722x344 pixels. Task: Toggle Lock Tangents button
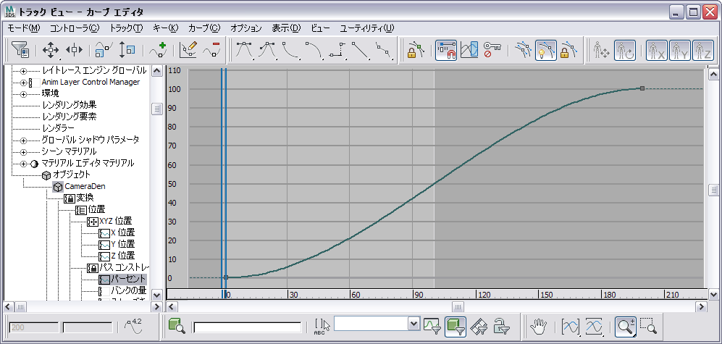(569, 50)
